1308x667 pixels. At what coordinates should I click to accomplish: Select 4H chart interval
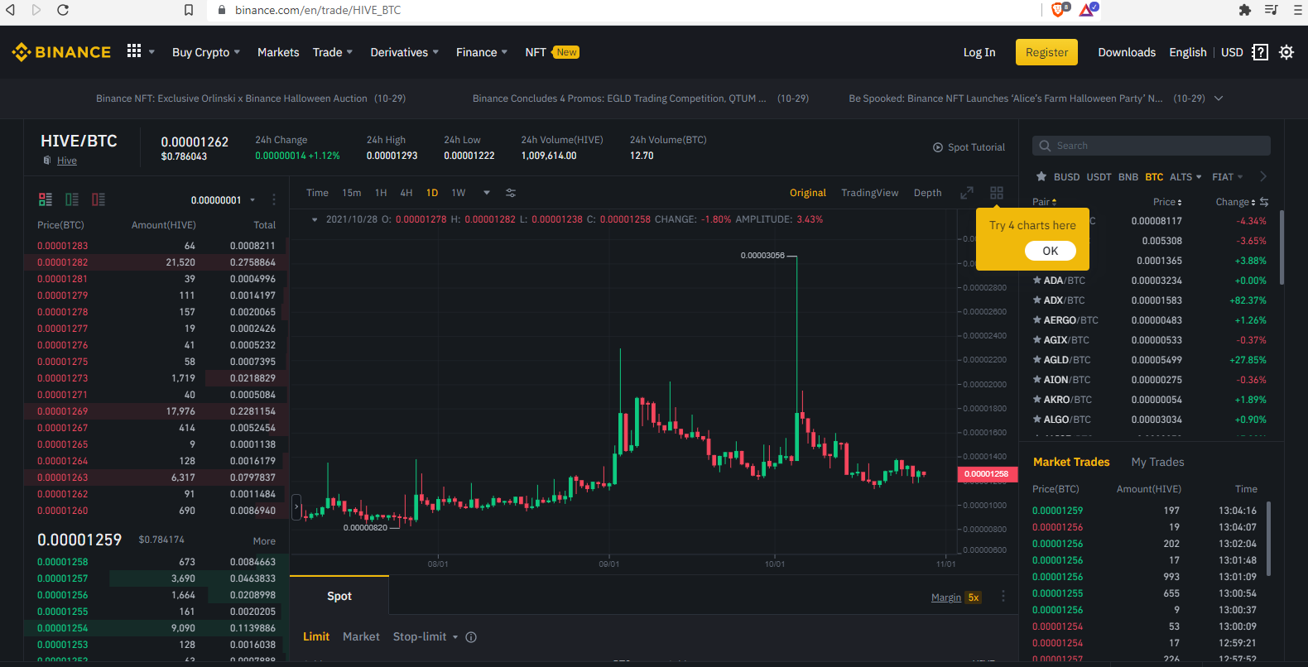click(x=406, y=193)
